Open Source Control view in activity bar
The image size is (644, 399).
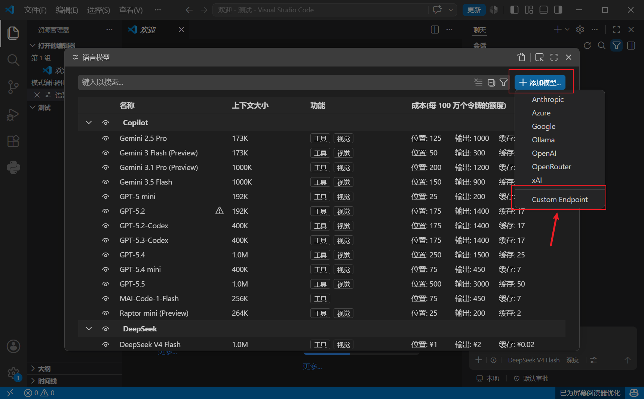pos(13,87)
